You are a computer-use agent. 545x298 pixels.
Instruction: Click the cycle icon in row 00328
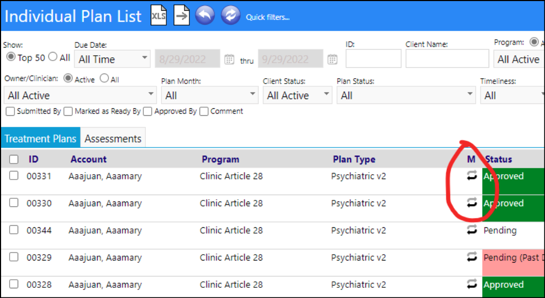(x=472, y=284)
